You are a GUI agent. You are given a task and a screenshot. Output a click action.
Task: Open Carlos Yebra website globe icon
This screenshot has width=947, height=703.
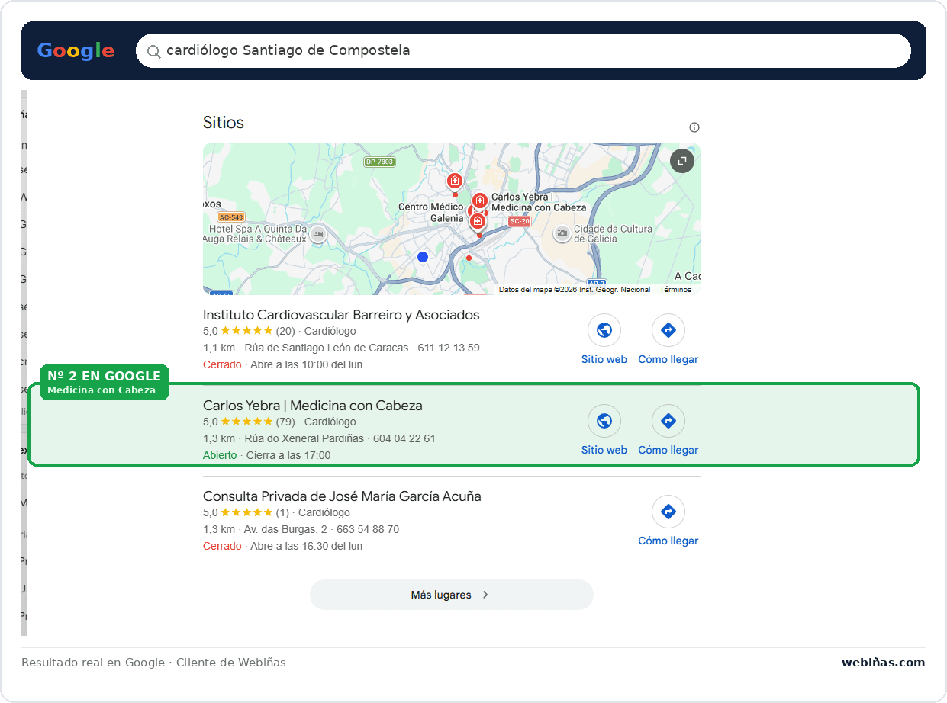tap(604, 421)
